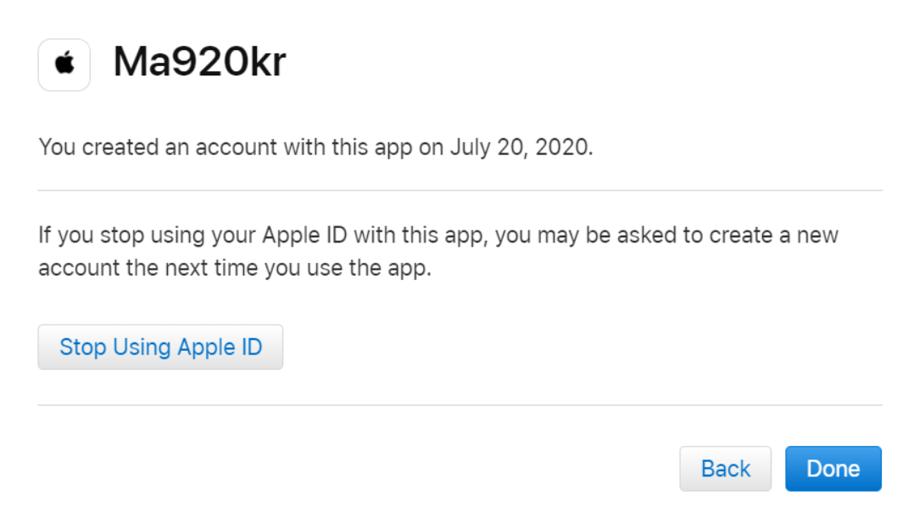914x523 pixels.
Task: Click the word "Stop" on the Apple ID button
Action: [x=83, y=348]
